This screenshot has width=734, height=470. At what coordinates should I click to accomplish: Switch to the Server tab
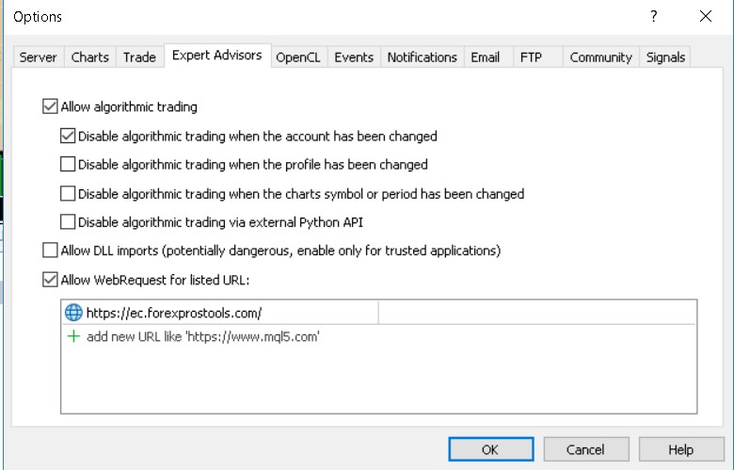[x=39, y=57]
